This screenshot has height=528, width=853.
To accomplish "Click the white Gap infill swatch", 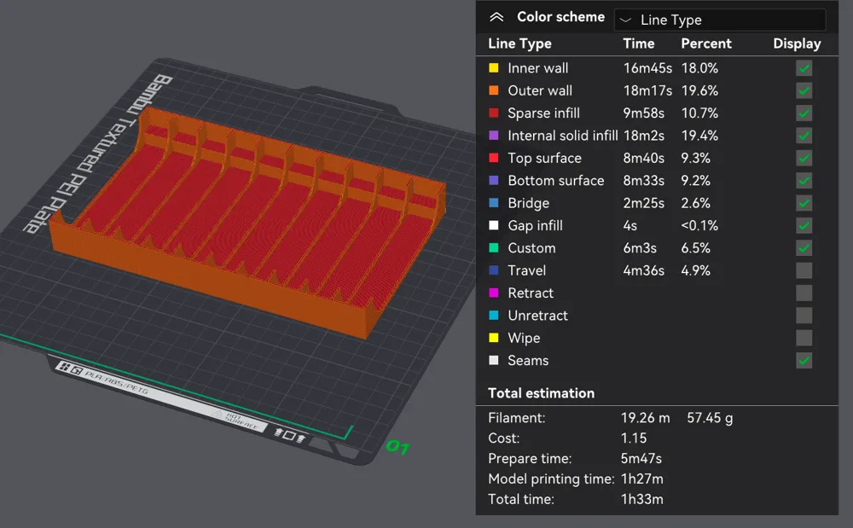I will tap(493, 225).
